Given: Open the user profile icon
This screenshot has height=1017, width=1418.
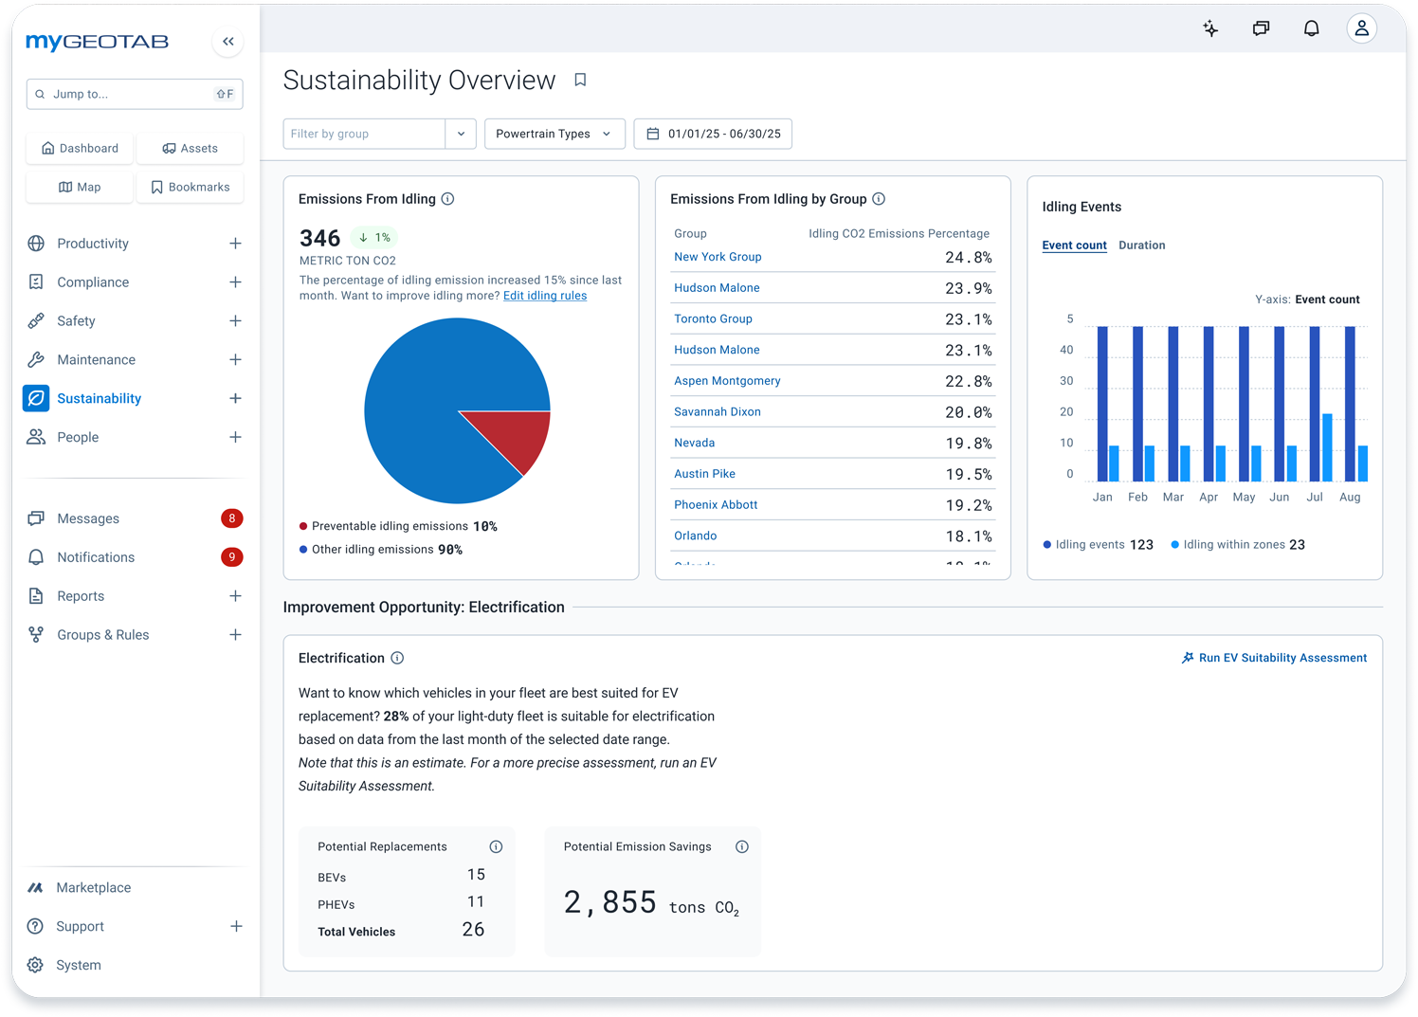Looking at the screenshot, I should tap(1361, 28).
